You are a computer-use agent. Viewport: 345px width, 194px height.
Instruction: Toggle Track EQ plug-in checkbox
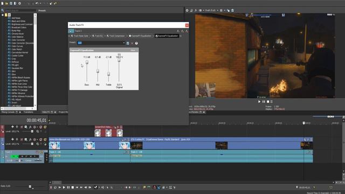tap(93, 36)
